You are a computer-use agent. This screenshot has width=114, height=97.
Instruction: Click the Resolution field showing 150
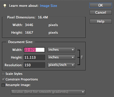(x=34, y=65)
